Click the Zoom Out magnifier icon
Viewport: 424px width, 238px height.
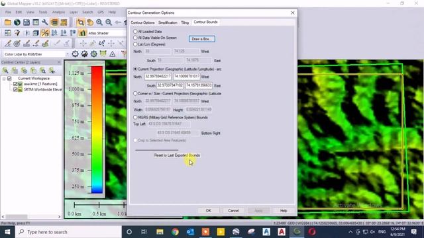(x=109, y=22)
